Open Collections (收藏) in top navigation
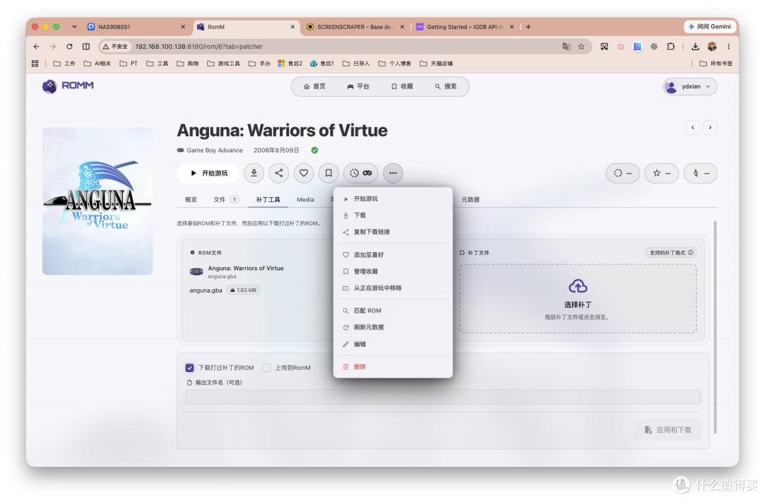The height and width of the screenshot is (501, 765). click(x=402, y=86)
